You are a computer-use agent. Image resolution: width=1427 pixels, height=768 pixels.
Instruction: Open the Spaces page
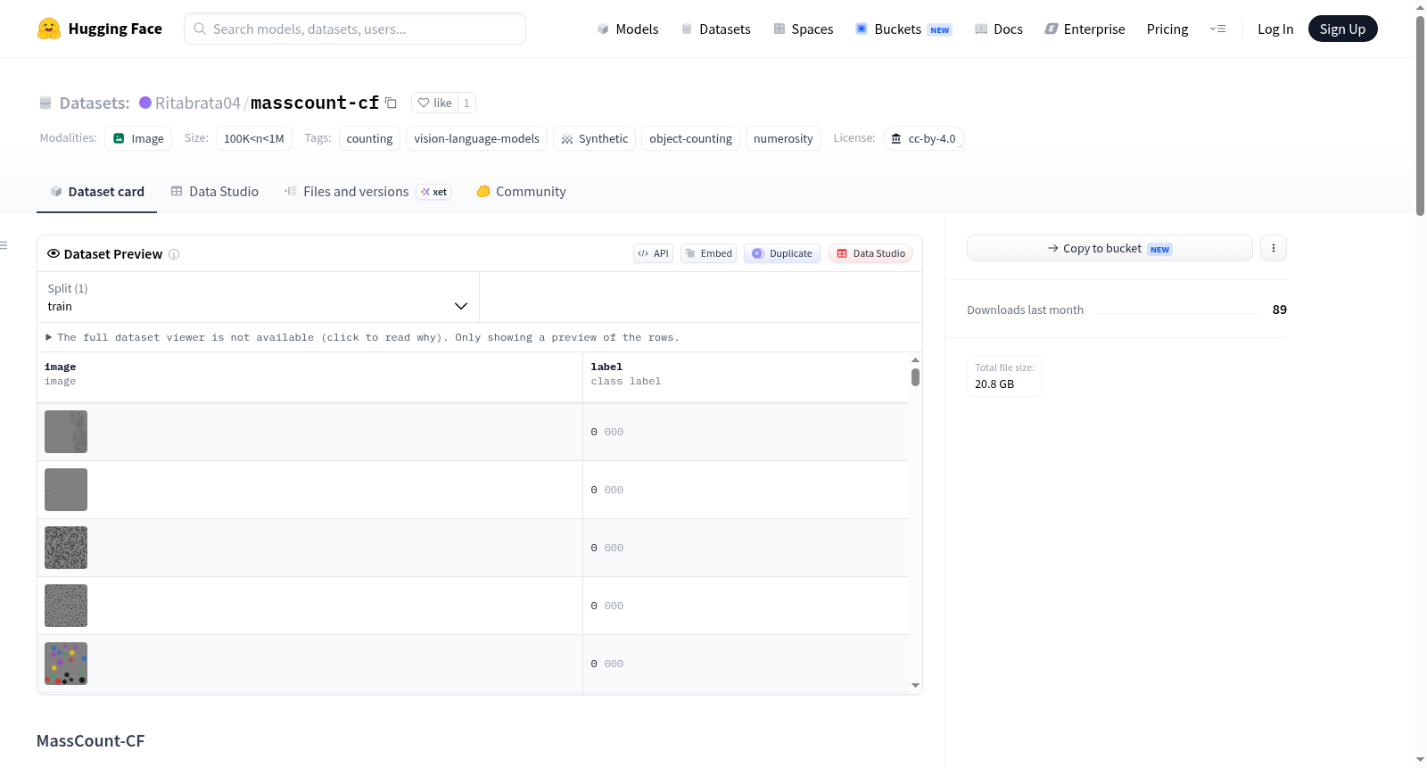point(803,29)
